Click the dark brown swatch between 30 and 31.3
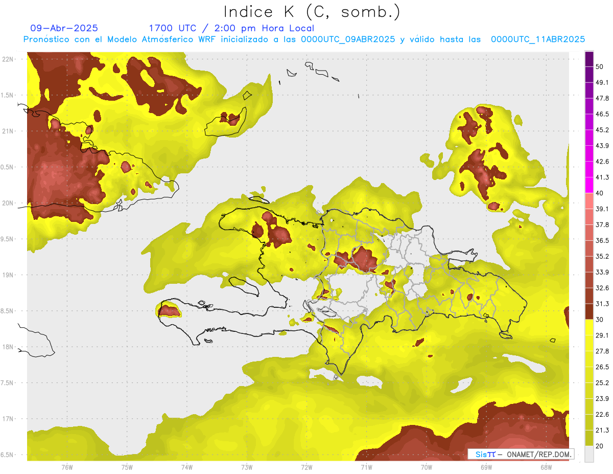 click(589, 312)
